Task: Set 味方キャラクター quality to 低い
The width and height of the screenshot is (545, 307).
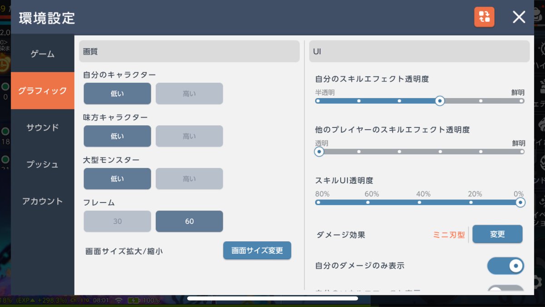Action: [x=117, y=136]
